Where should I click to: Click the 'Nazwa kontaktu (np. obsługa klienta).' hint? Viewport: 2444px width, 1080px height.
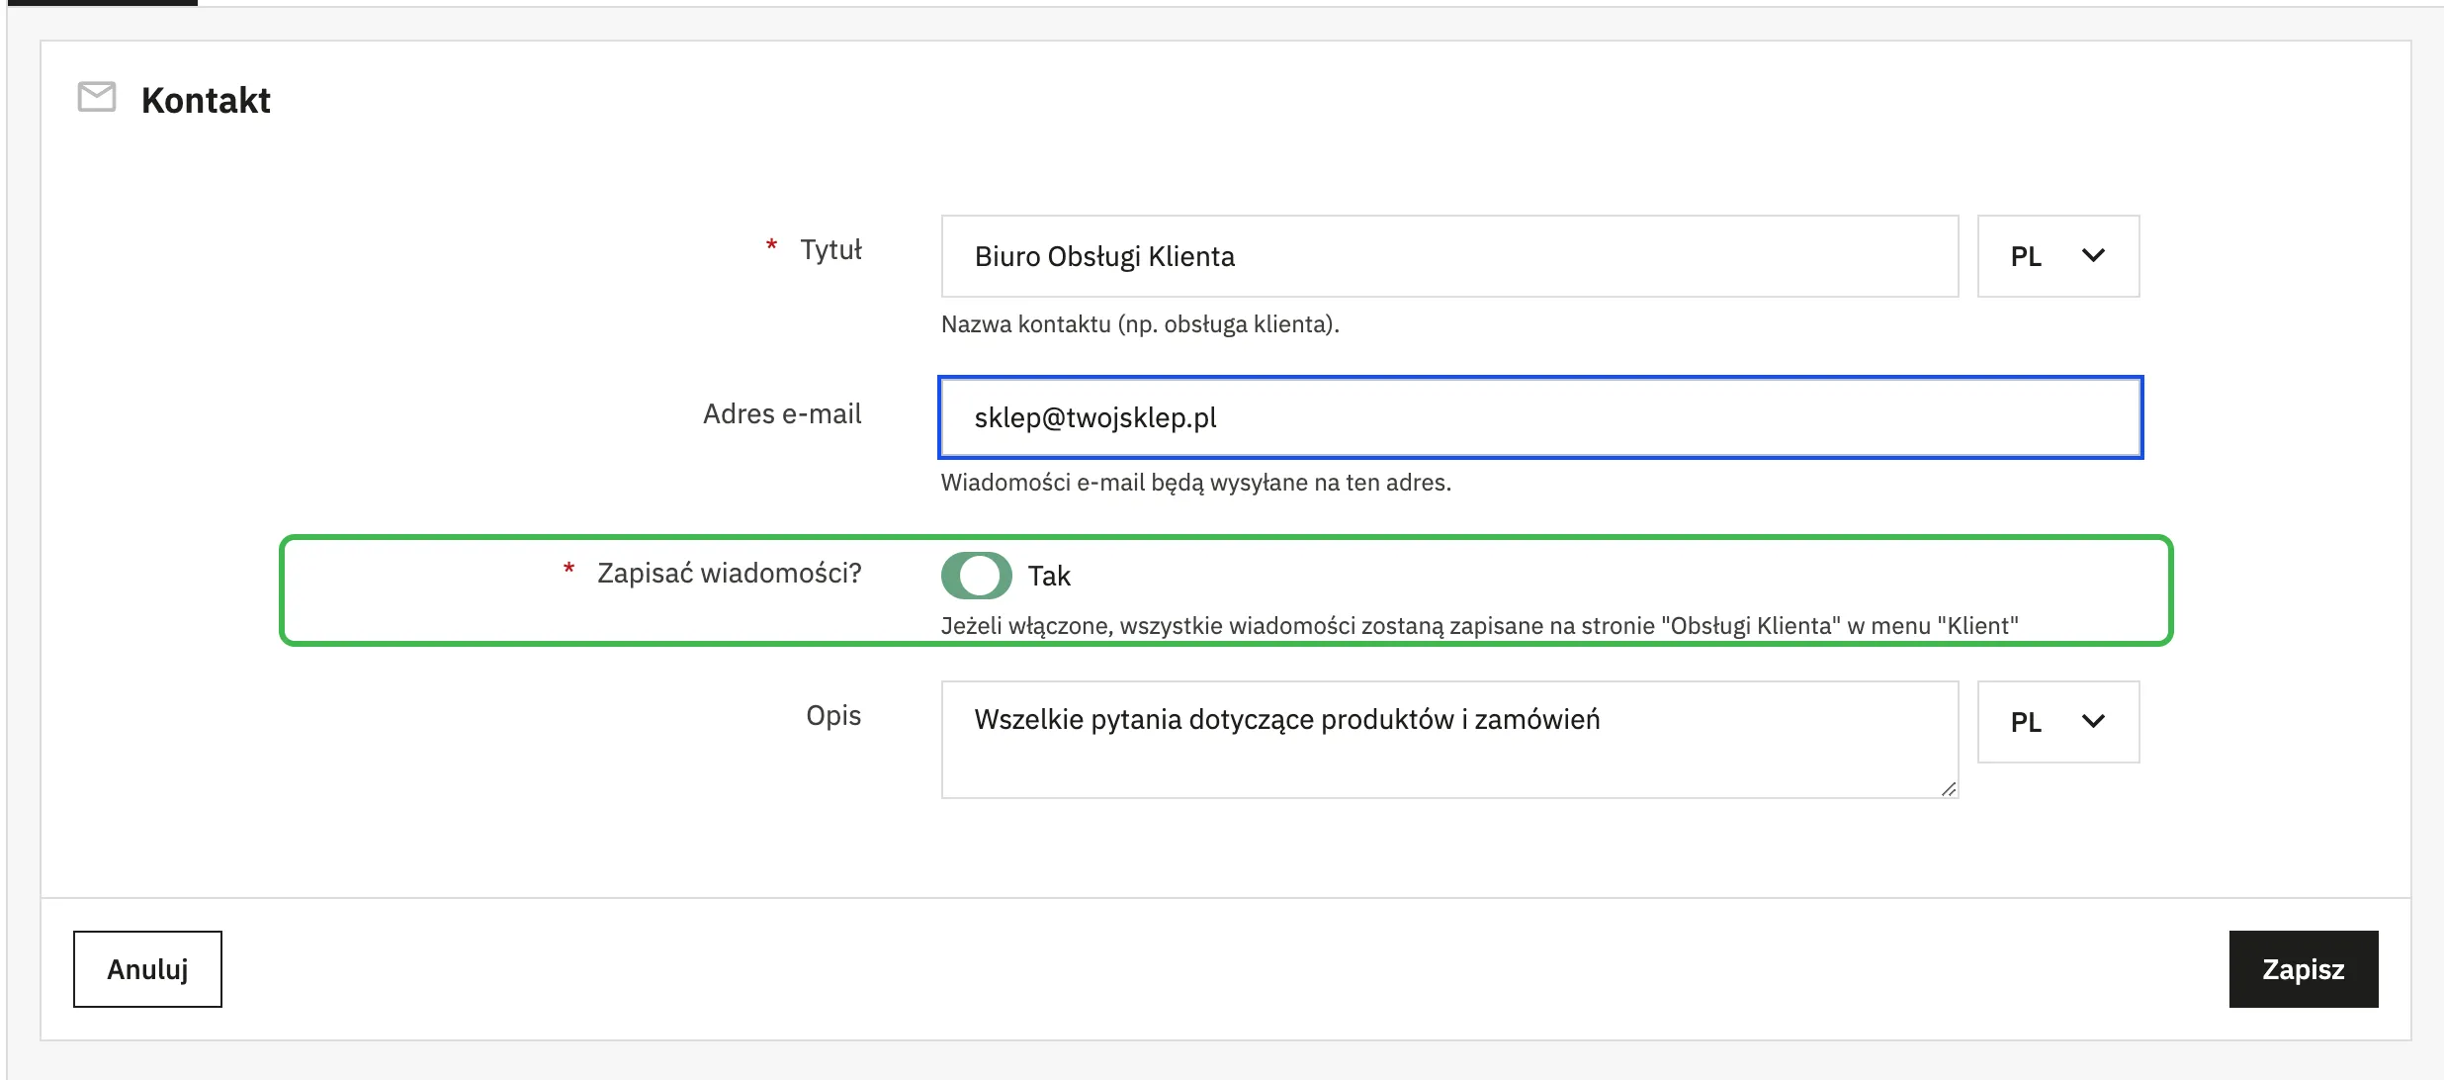click(x=1140, y=324)
